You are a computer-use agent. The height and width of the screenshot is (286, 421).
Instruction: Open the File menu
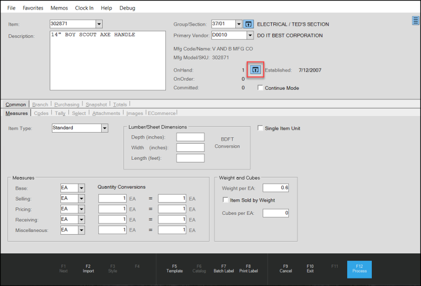click(x=11, y=8)
